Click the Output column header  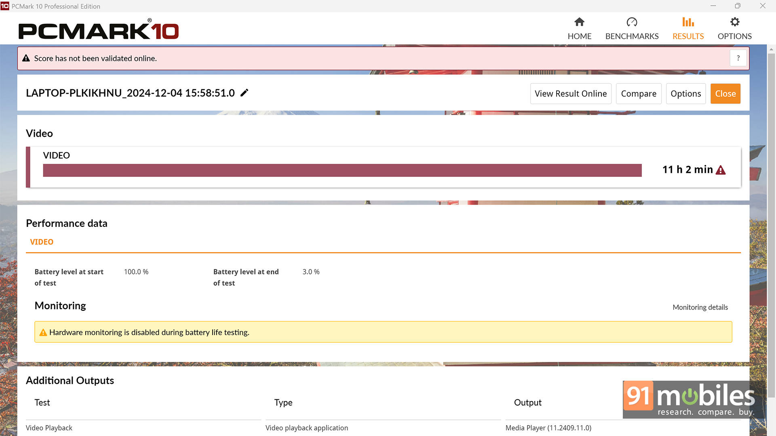point(527,402)
